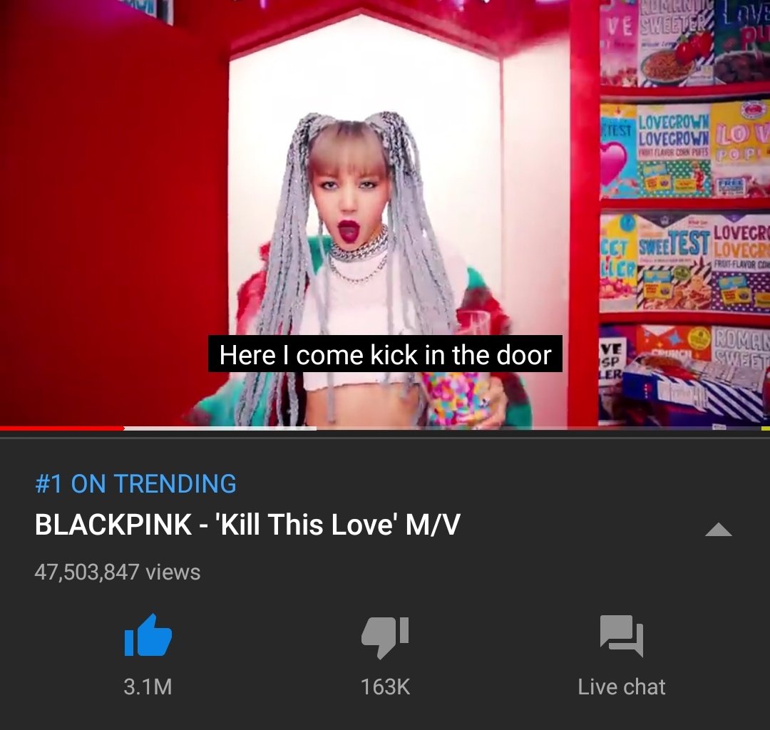Seek within the red played progress portion
Screen dimensions: 770x730
click(61, 428)
